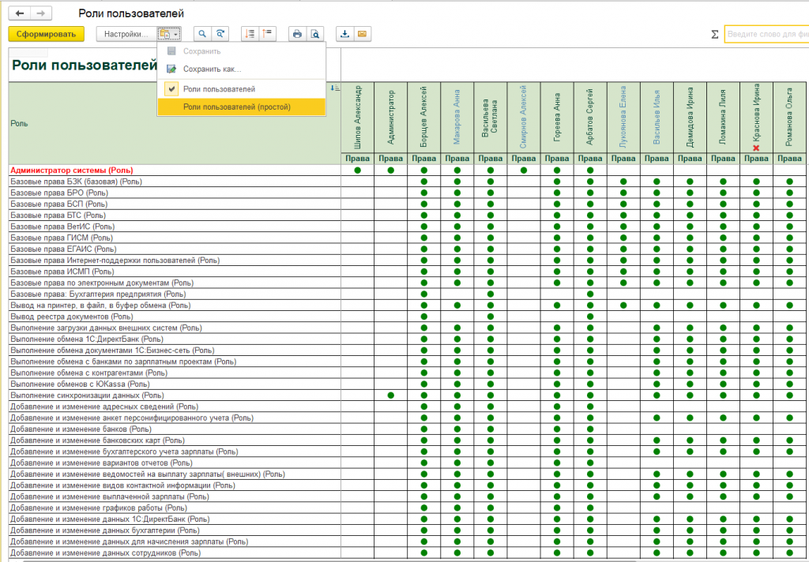Collapse all groups toolbar icon

pos(268,34)
